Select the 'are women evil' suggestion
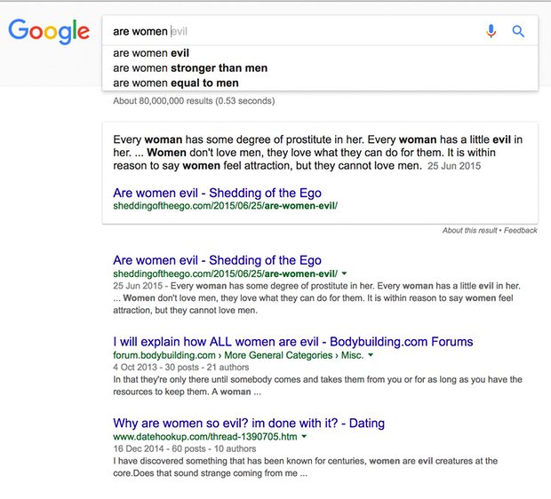The width and height of the screenshot is (551, 499). pyautogui.click(x=151, y=52)
